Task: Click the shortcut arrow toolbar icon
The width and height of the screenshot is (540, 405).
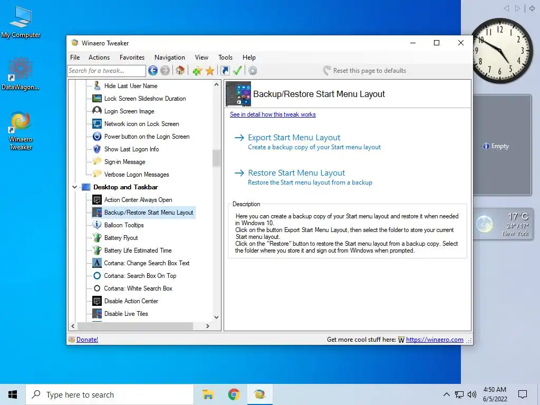Action: pos(225,71)
